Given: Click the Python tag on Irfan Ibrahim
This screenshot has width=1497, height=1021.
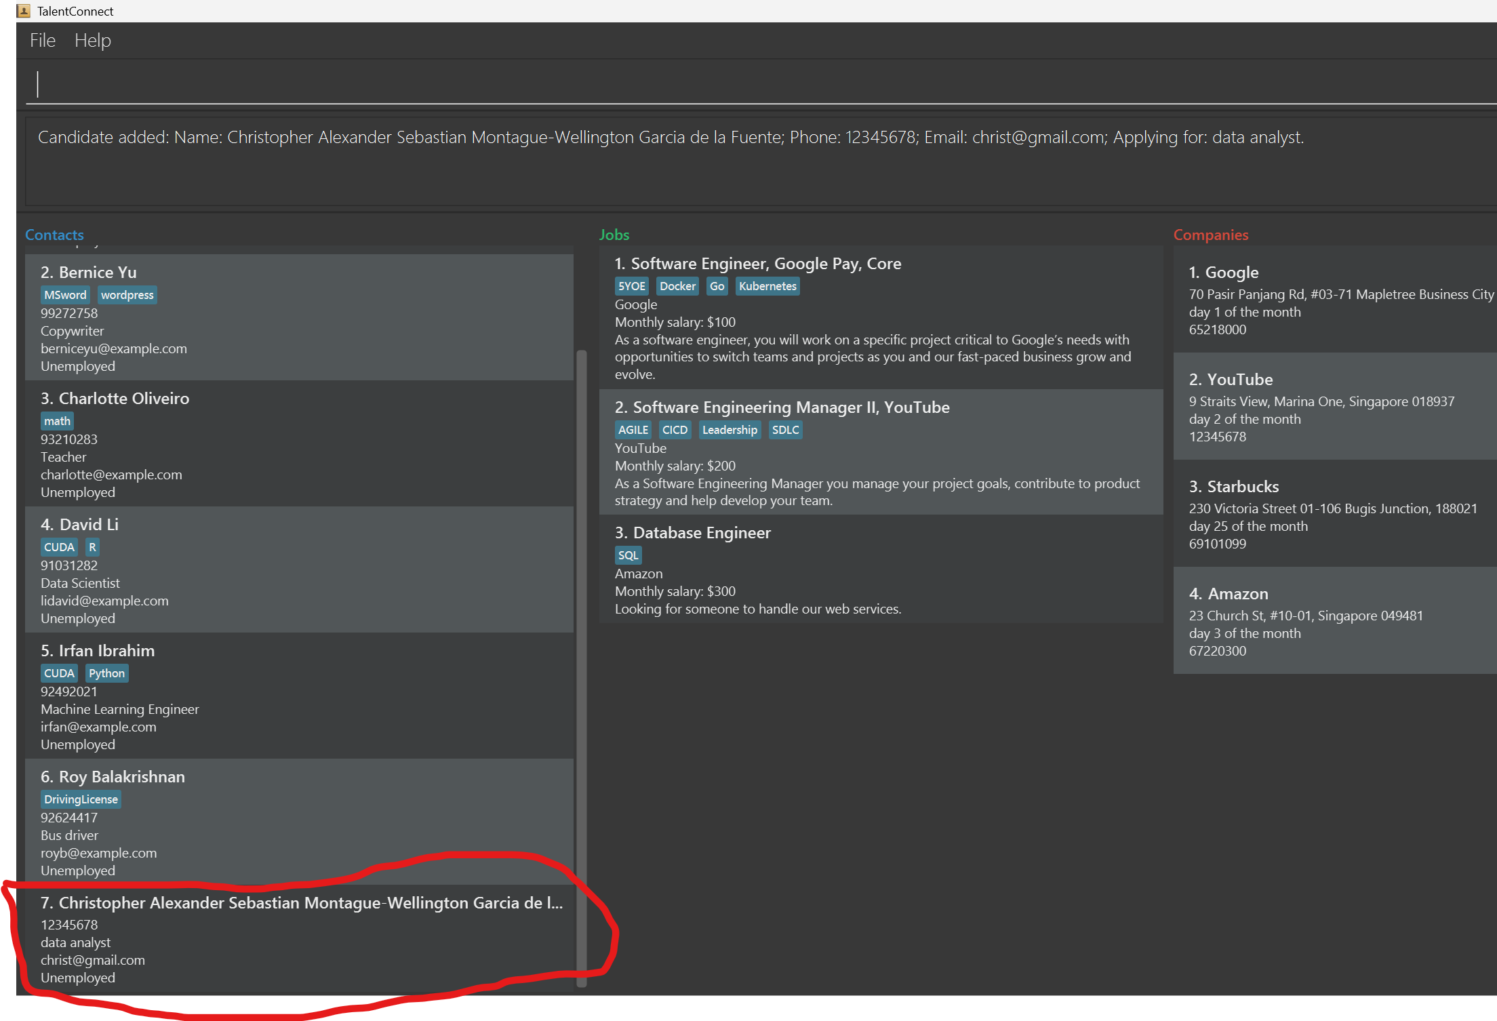Looking at the screenshot, I should click(106, 673).
